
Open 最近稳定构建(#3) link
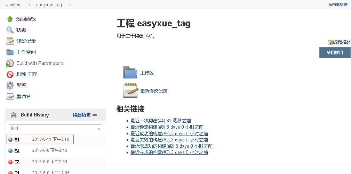pyautogui.click(x=167, y=127)
